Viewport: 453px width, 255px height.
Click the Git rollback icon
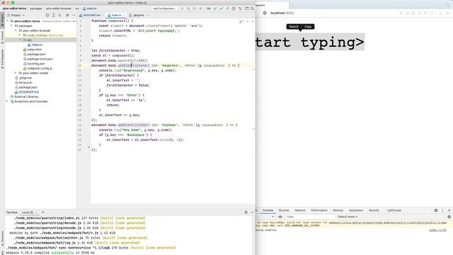tap(240, 8)
